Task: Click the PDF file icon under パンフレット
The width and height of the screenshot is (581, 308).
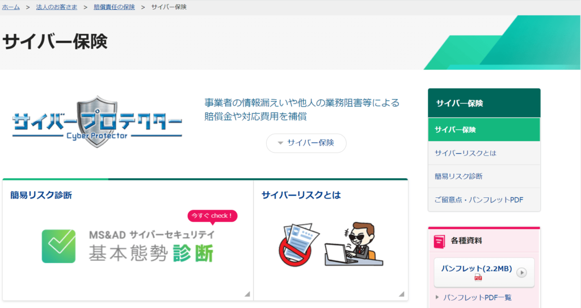Action: (478, 277)
